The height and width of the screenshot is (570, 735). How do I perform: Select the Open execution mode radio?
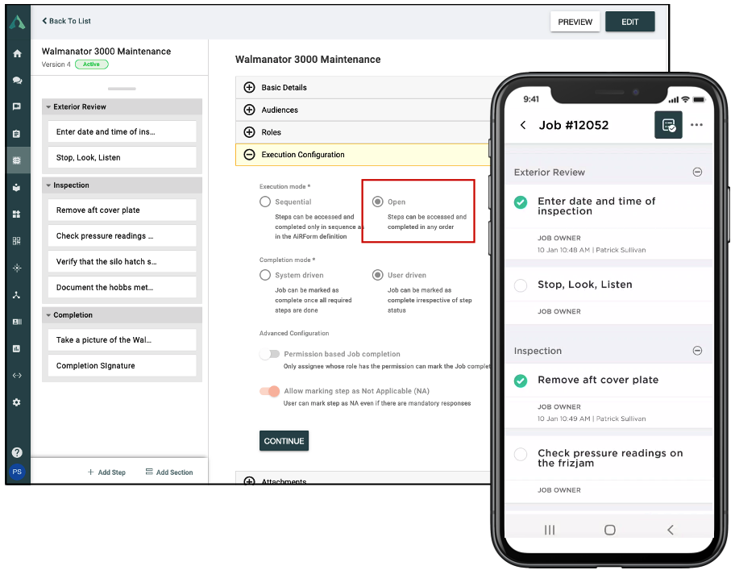(377, 202)
